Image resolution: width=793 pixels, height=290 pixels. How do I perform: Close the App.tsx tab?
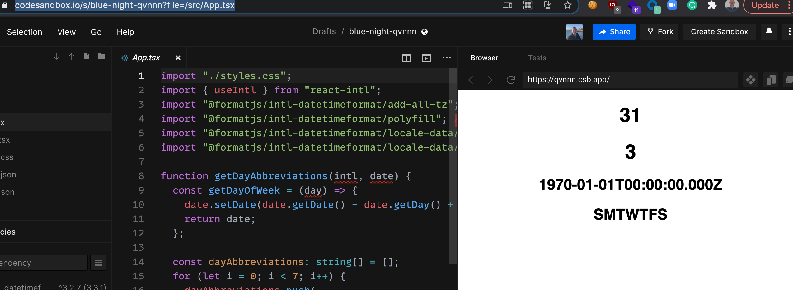tap(178, 58)
